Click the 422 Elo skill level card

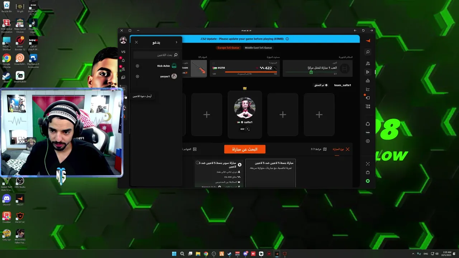[245, 68]
